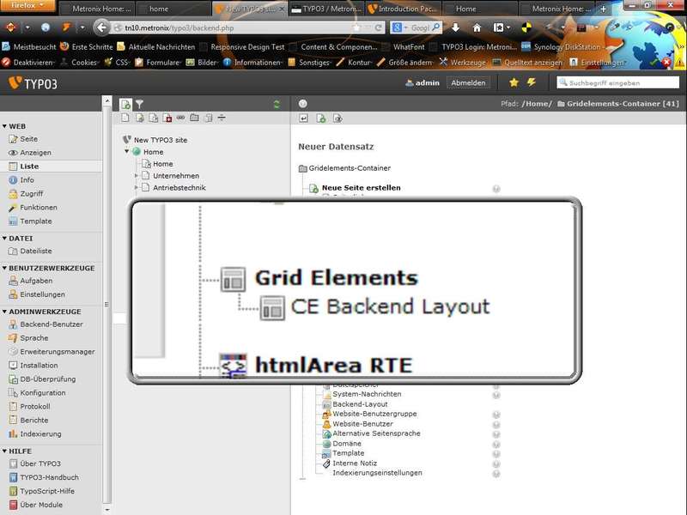The width and height of the screenshot is (687, 515).
Task: Open Einstellungen in Benutzerwerkzeuge
Action: tap(37, 294)
